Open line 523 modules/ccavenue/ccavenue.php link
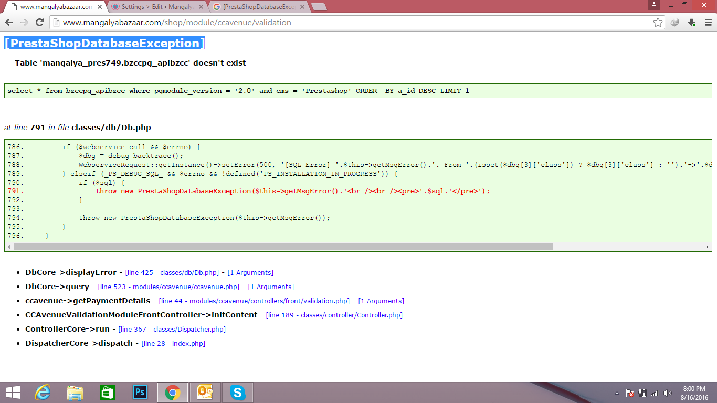 (x=168, y=287)
